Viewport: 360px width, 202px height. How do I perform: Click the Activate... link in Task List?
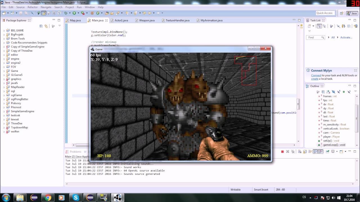point(346,37)
